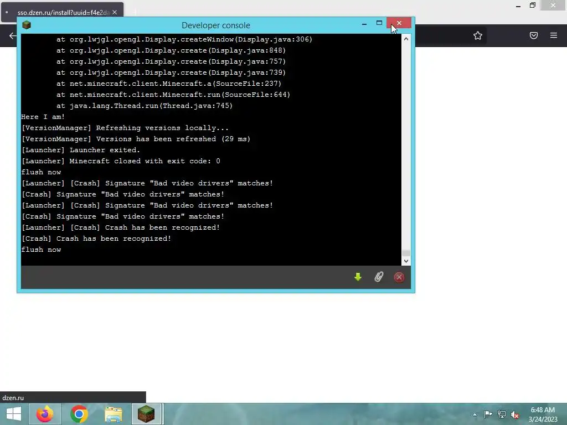The image size is (567, 425).
Task: Close the sso.dzen.ru browser tab
Action: tap(115, 12)
